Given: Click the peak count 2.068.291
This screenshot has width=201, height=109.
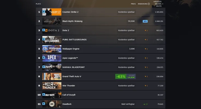Looking at the screenshot, I should [x=159, y=21].
